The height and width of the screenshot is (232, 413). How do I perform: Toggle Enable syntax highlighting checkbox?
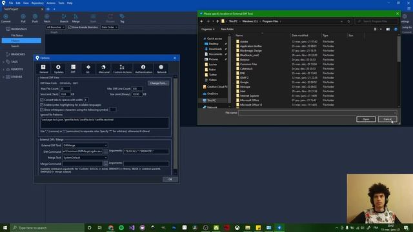[42, 104]
